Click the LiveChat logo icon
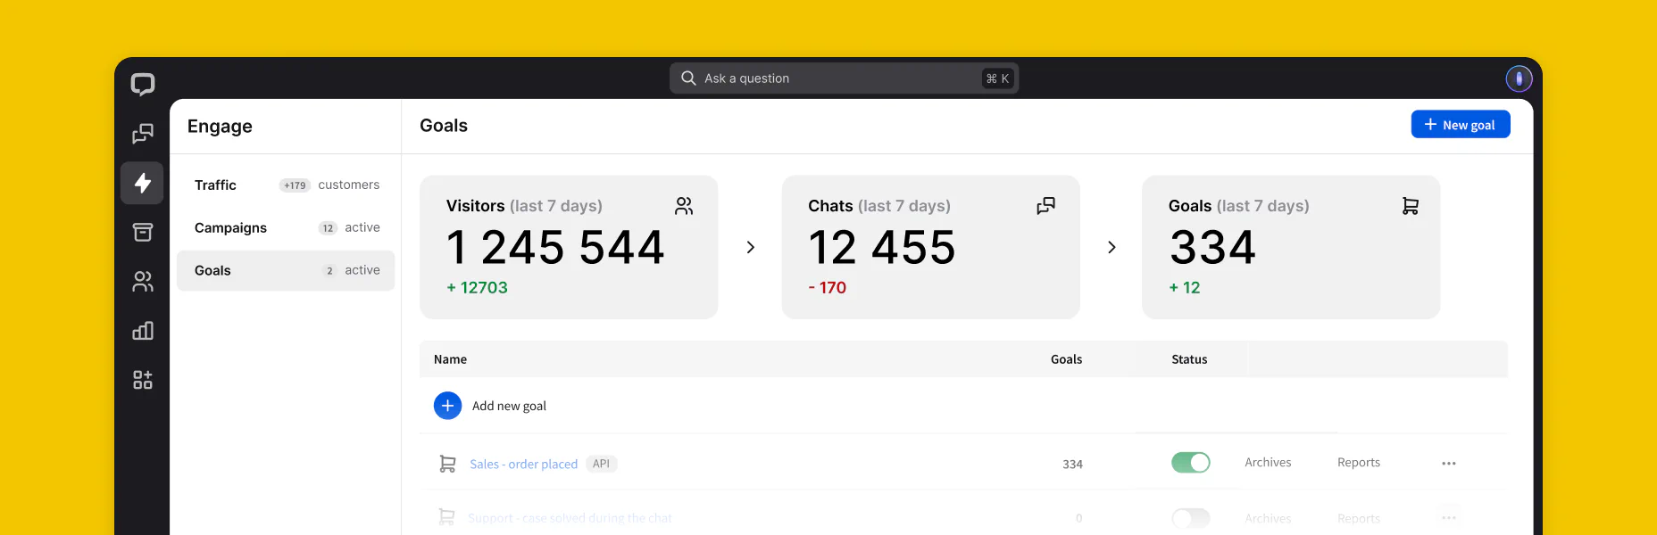 [143, 85]
